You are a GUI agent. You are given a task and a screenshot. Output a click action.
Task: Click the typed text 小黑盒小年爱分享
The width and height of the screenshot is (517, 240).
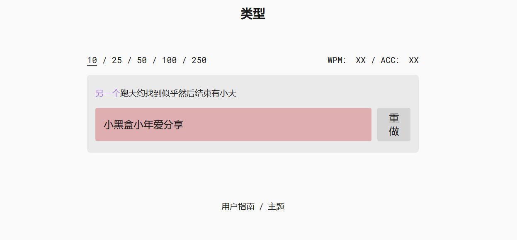click(x=143, y=124)
